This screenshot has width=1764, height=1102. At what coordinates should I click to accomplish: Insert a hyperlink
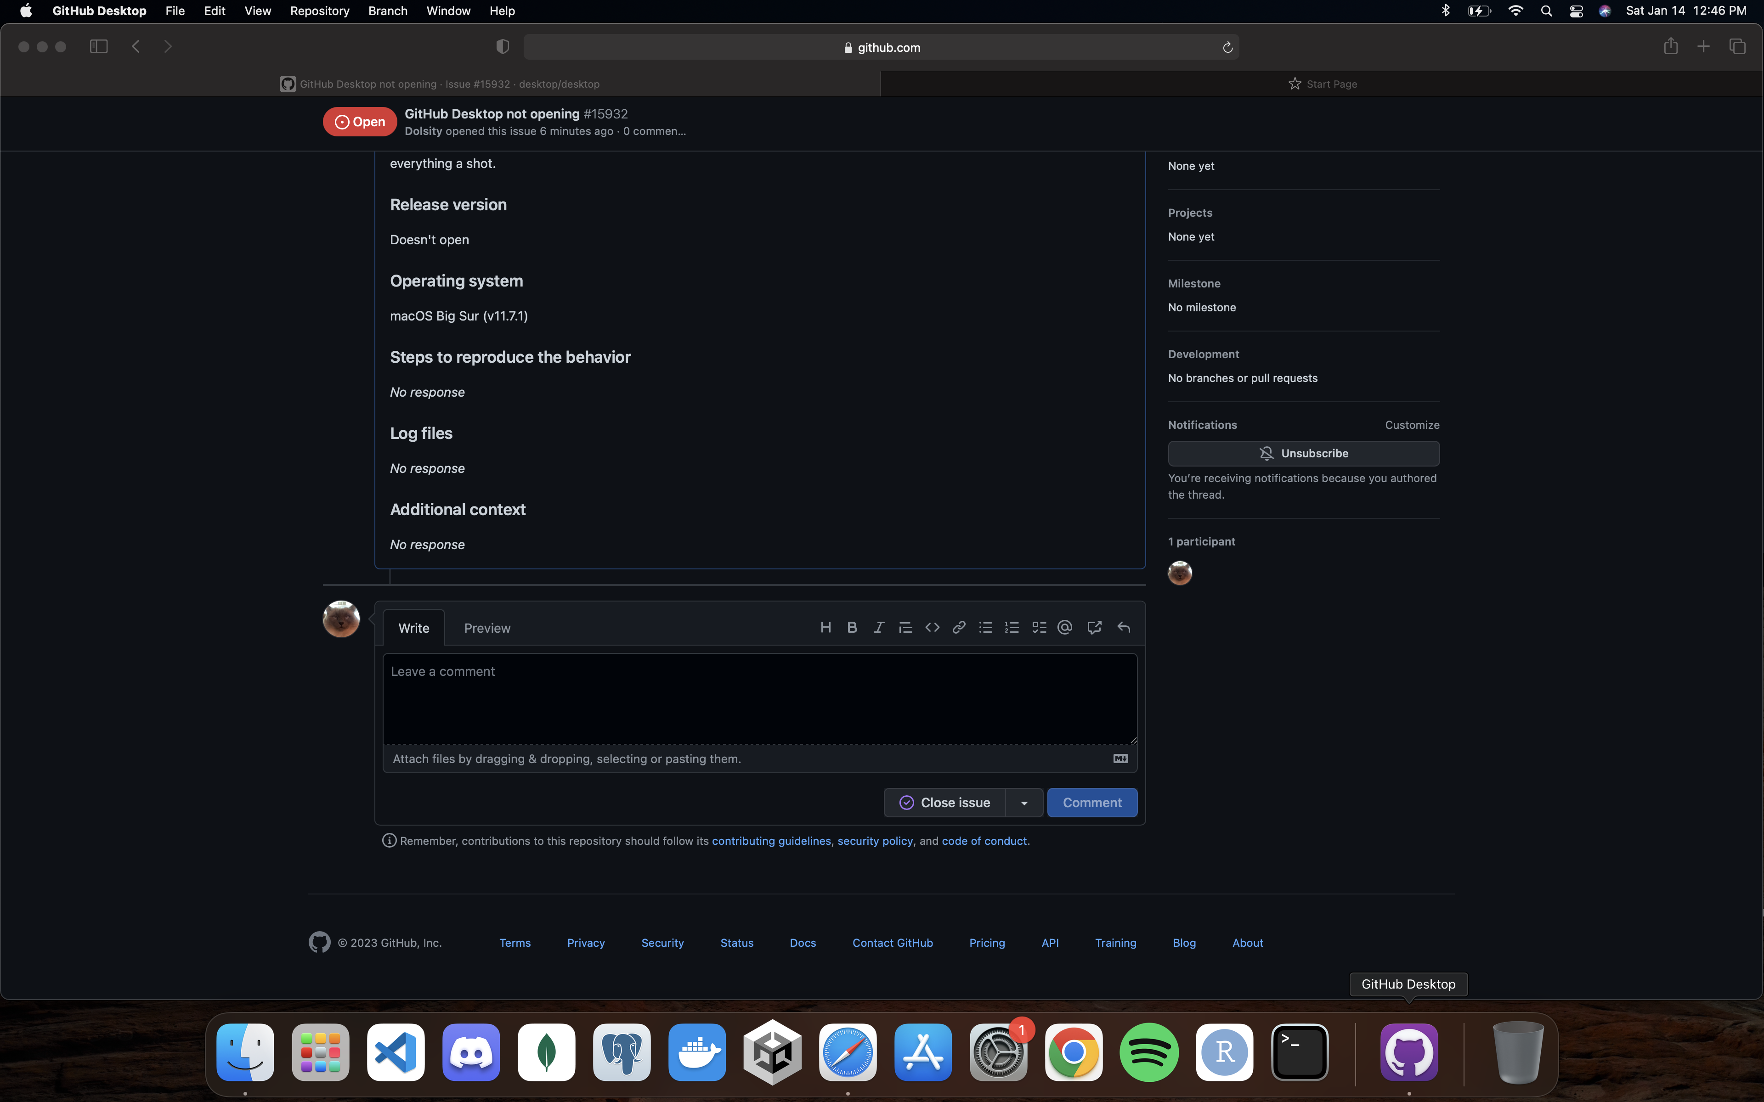959,627
